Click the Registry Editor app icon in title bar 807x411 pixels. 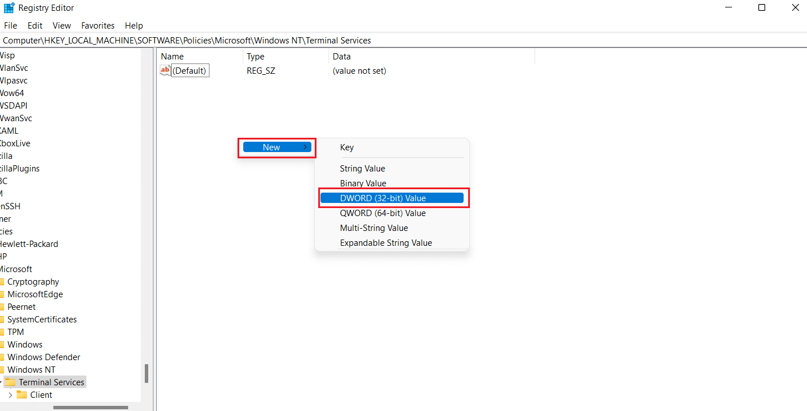9,8
